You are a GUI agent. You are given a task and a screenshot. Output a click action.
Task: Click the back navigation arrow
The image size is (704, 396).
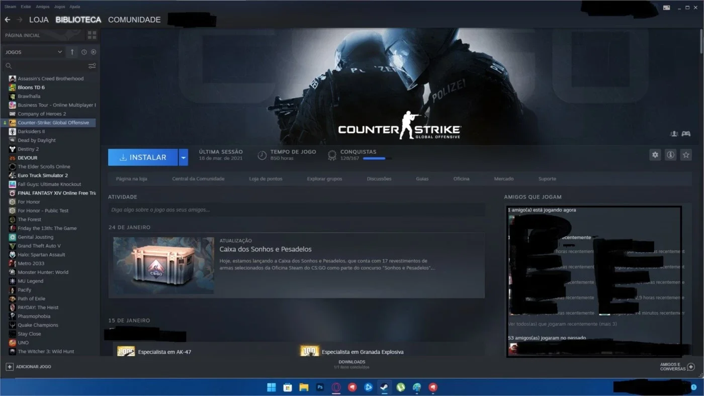pyautogui.click(x=7, y=20)
